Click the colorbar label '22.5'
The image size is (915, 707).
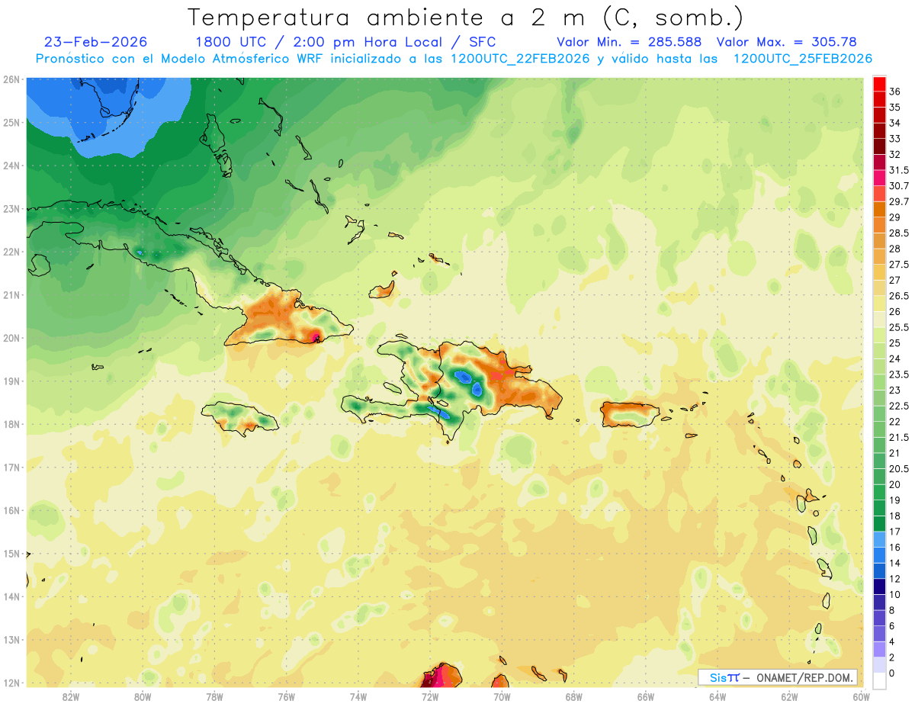pyautogui.click(x=899, y=406)
